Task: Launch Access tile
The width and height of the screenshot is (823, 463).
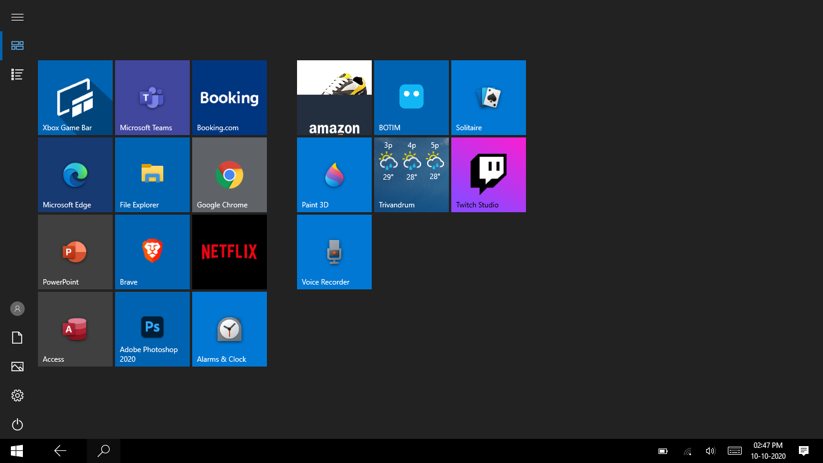Action: 75,329
